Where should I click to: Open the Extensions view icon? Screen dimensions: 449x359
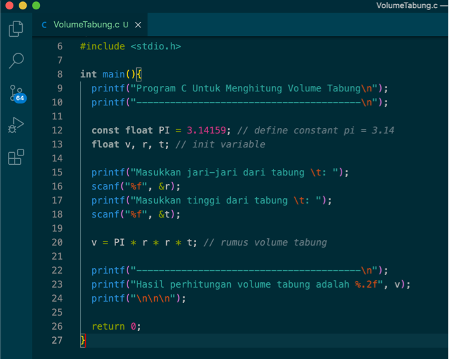pyautogui.click(x=16, y=157)
